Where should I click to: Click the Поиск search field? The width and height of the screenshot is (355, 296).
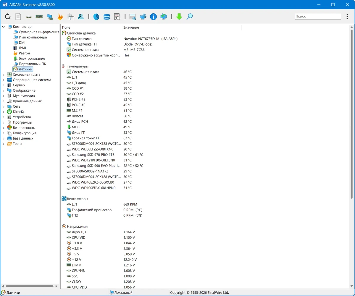click(318, 17)
